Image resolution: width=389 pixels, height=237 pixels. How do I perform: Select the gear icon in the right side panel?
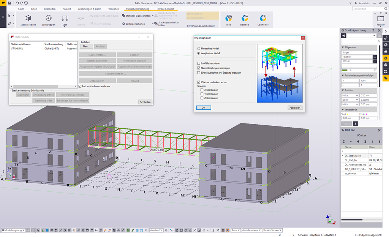[x=386, y=58]
